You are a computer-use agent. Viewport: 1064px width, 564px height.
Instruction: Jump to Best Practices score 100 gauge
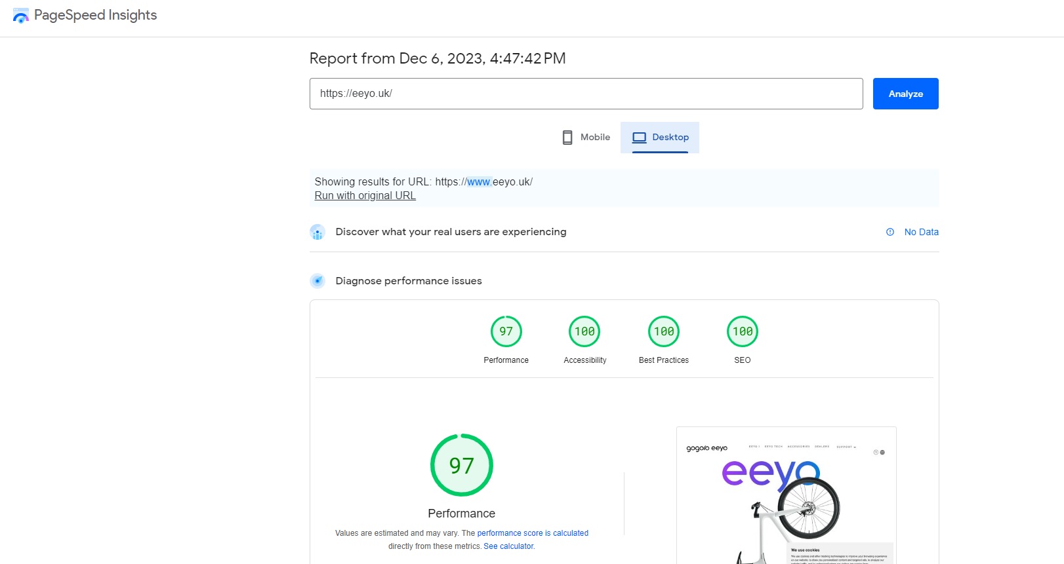click(664, 331)
